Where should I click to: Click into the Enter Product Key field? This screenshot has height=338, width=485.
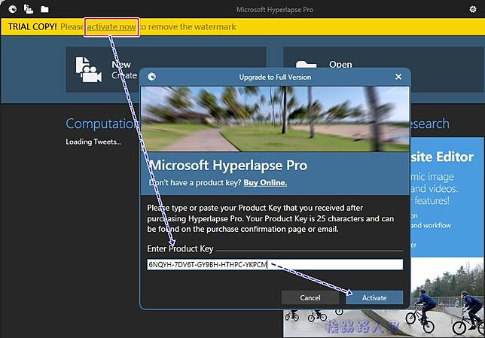point(275,264)
